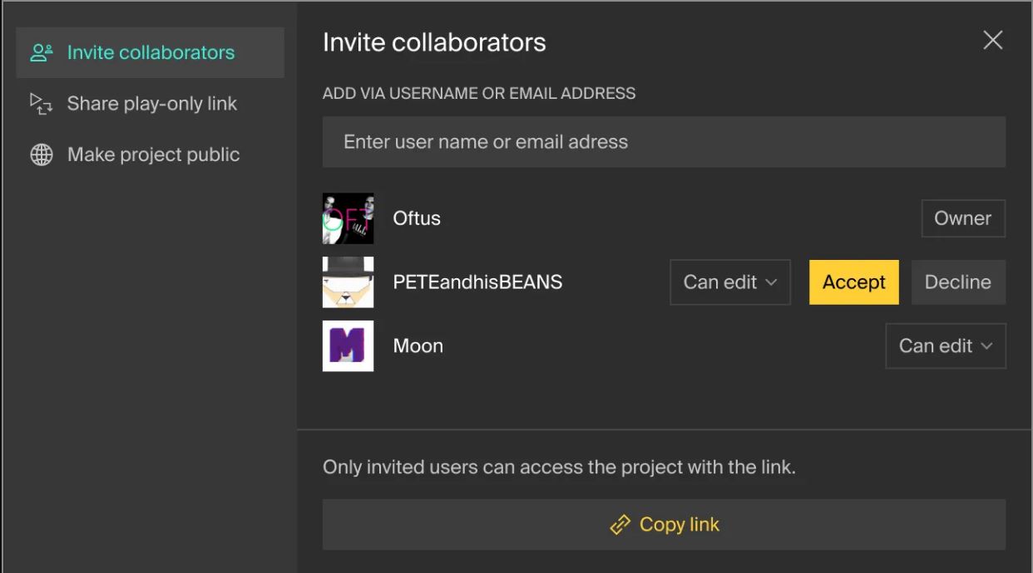Open permission dropdown for PETEandhisBEANS
This screenshot has height=573, width=1033.
tap(729, 282)
